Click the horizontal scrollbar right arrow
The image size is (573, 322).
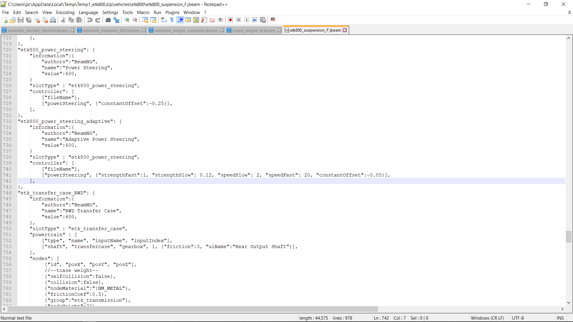(x=562, y=309)
